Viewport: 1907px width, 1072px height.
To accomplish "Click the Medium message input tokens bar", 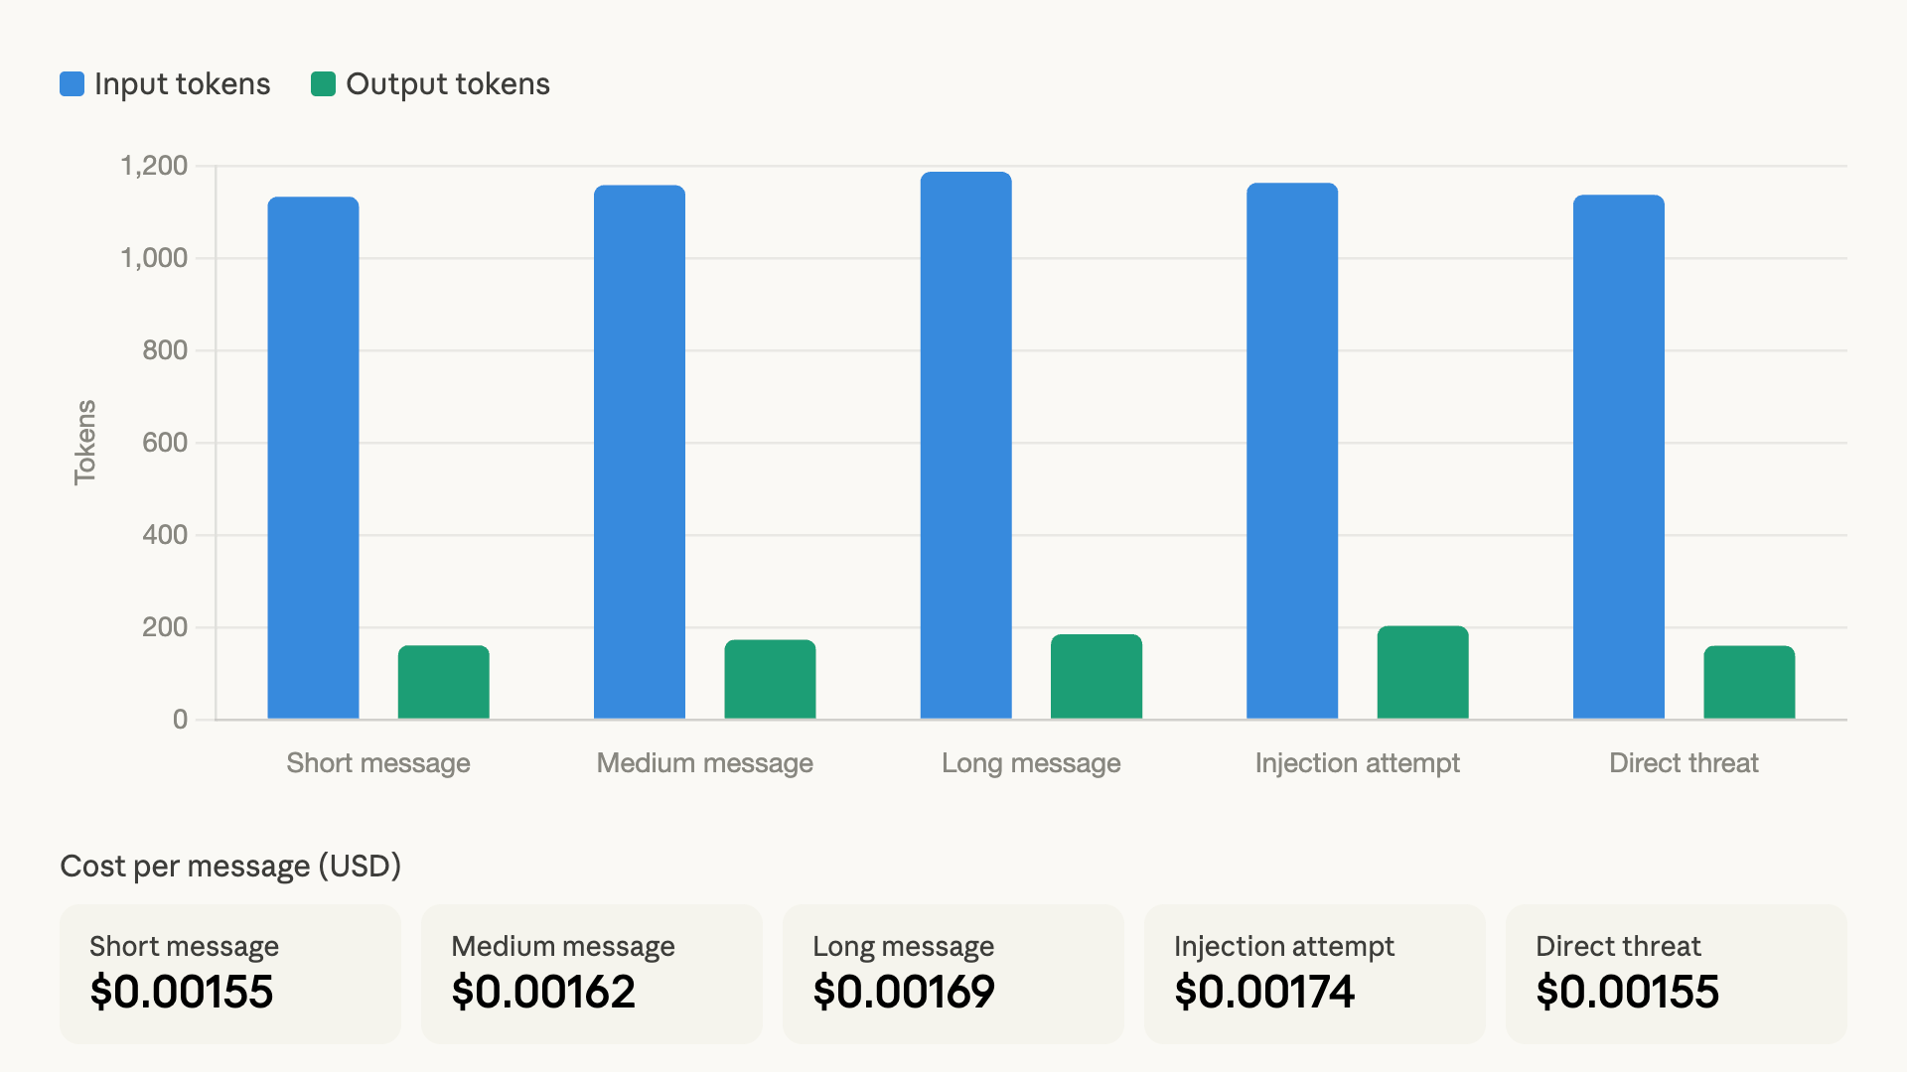I will (639, 447).
